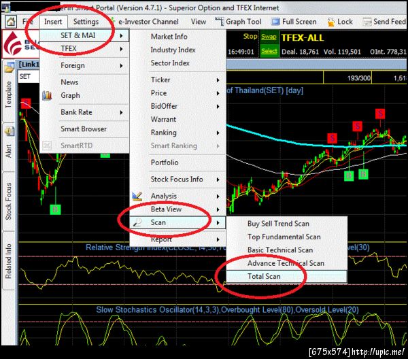Expand the Scan submenu

click(x=178, y=222)
